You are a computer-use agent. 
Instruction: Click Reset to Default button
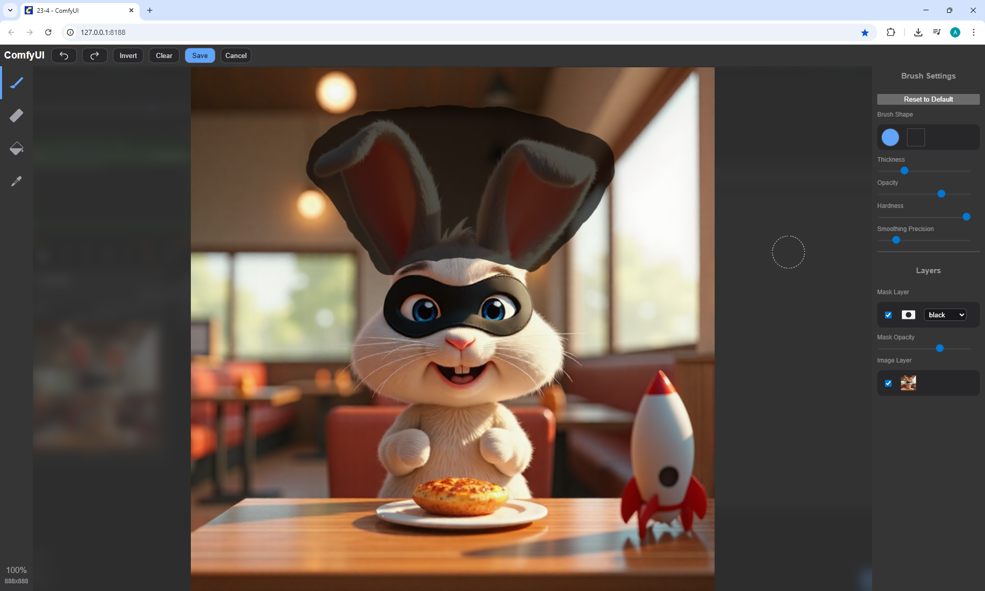(928, 99)
